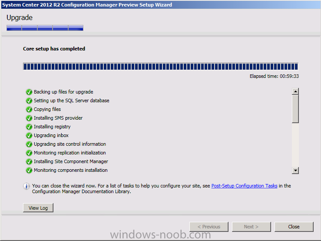Image resolution: width=321 pixels, height=241 pixels.
Task: Click the disabled Next button
Action: click(251, 227)
